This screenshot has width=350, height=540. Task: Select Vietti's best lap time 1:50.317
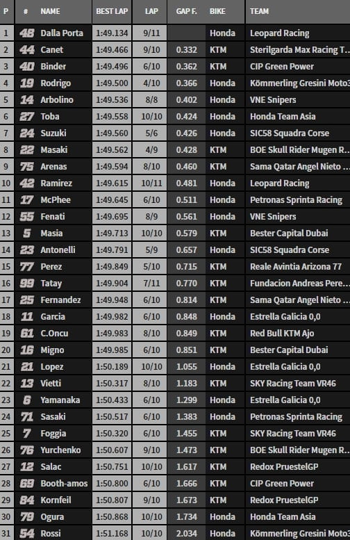click(x=112, y=384)
